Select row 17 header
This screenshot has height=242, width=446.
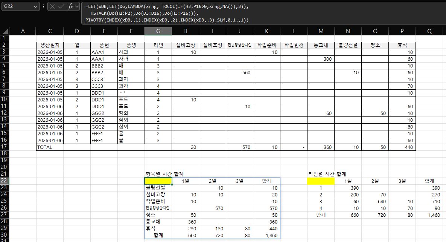pyautogui.click(x=5, y=147)
